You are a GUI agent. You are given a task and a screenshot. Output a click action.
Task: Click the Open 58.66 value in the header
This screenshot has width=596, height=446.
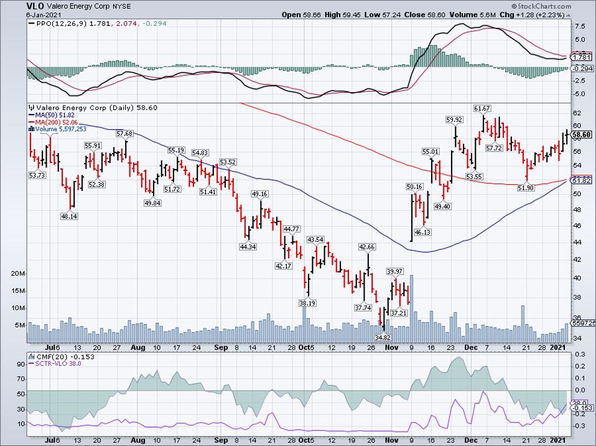tap(301, 15)
